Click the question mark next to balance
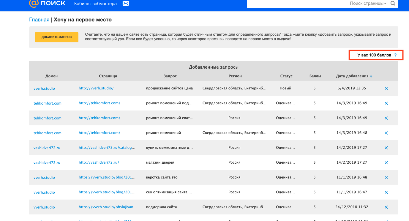The height and width of the screenshot is (221, 409). [x=395, y=55]
